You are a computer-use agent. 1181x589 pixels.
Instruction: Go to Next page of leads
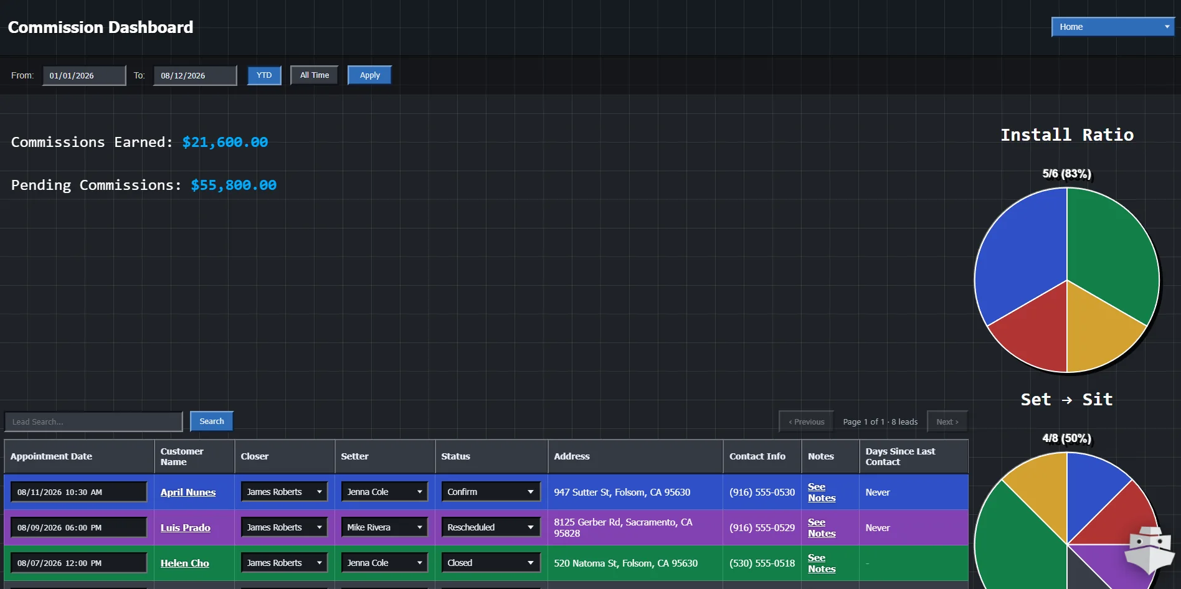tap(947, 422)
